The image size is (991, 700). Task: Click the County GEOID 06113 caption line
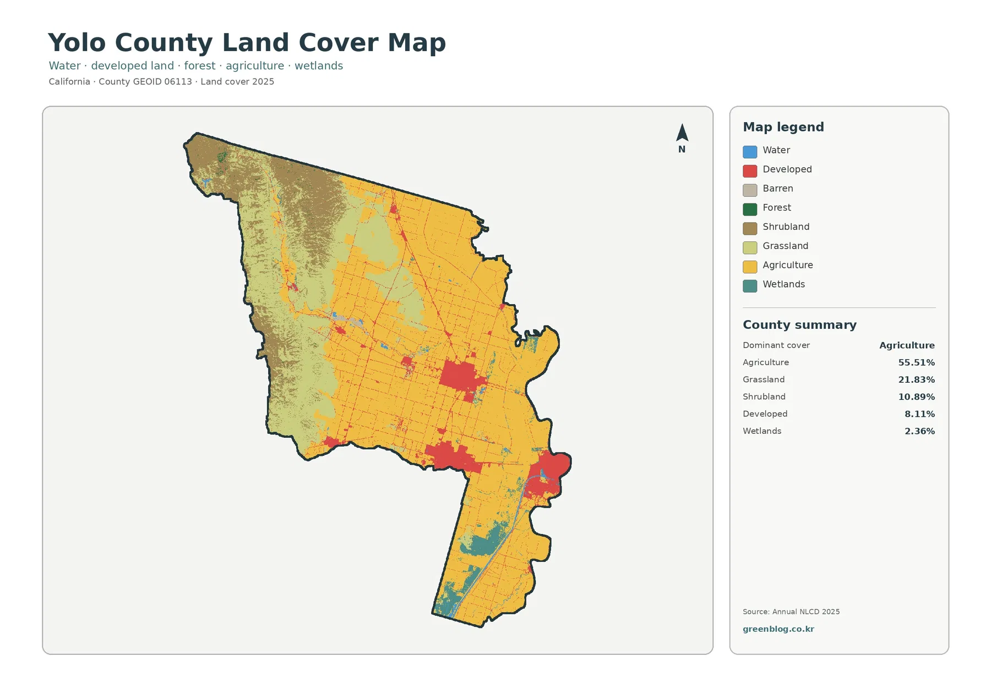pyautogui.click(x=161, y=82)
